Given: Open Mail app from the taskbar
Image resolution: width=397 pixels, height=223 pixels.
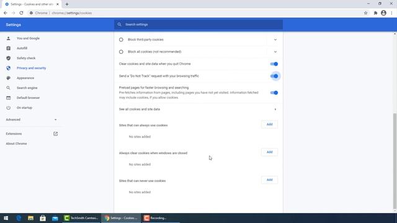Looking at the screenshot, I should point(55,218).
